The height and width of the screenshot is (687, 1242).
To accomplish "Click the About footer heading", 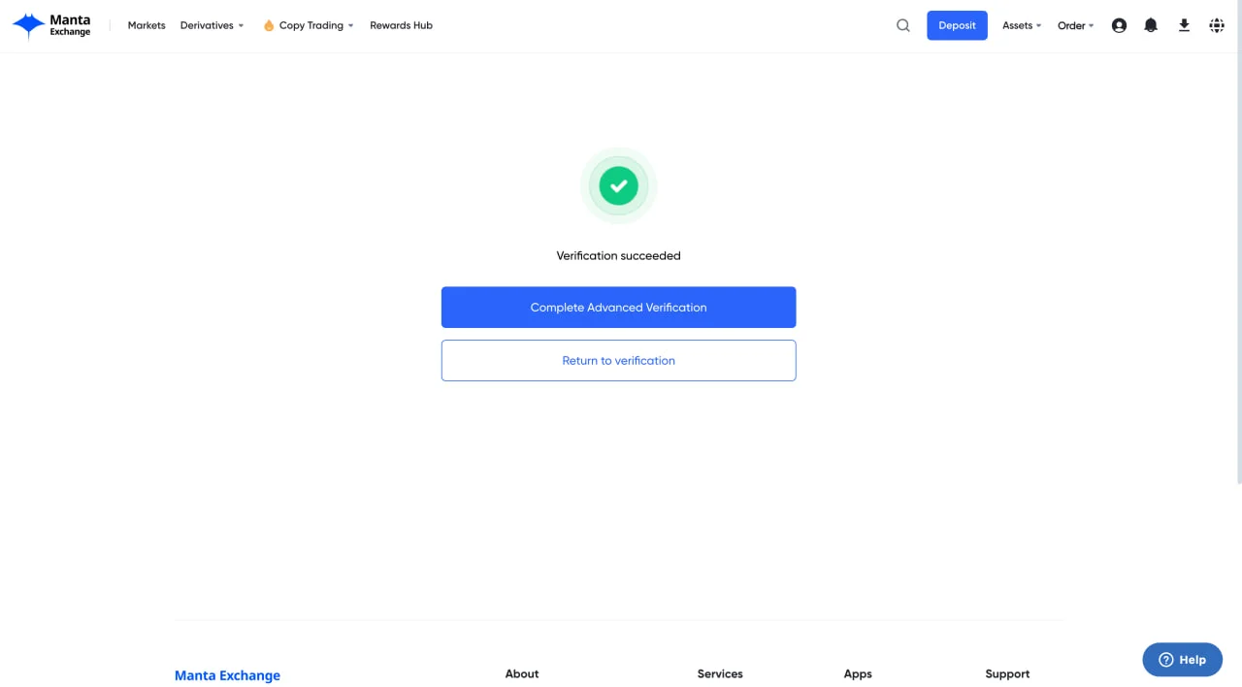I will (522, 673).
